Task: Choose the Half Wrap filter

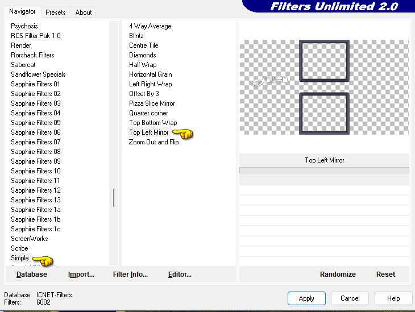Action: (x=143, y=65)
